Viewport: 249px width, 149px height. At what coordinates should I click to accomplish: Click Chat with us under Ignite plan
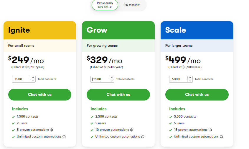tap(40, 95)
